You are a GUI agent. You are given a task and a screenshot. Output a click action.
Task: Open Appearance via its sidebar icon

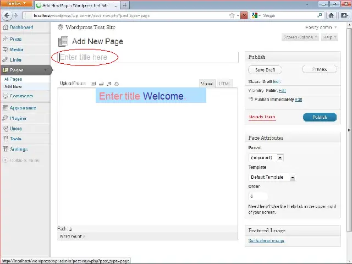[x=5, y=108]
